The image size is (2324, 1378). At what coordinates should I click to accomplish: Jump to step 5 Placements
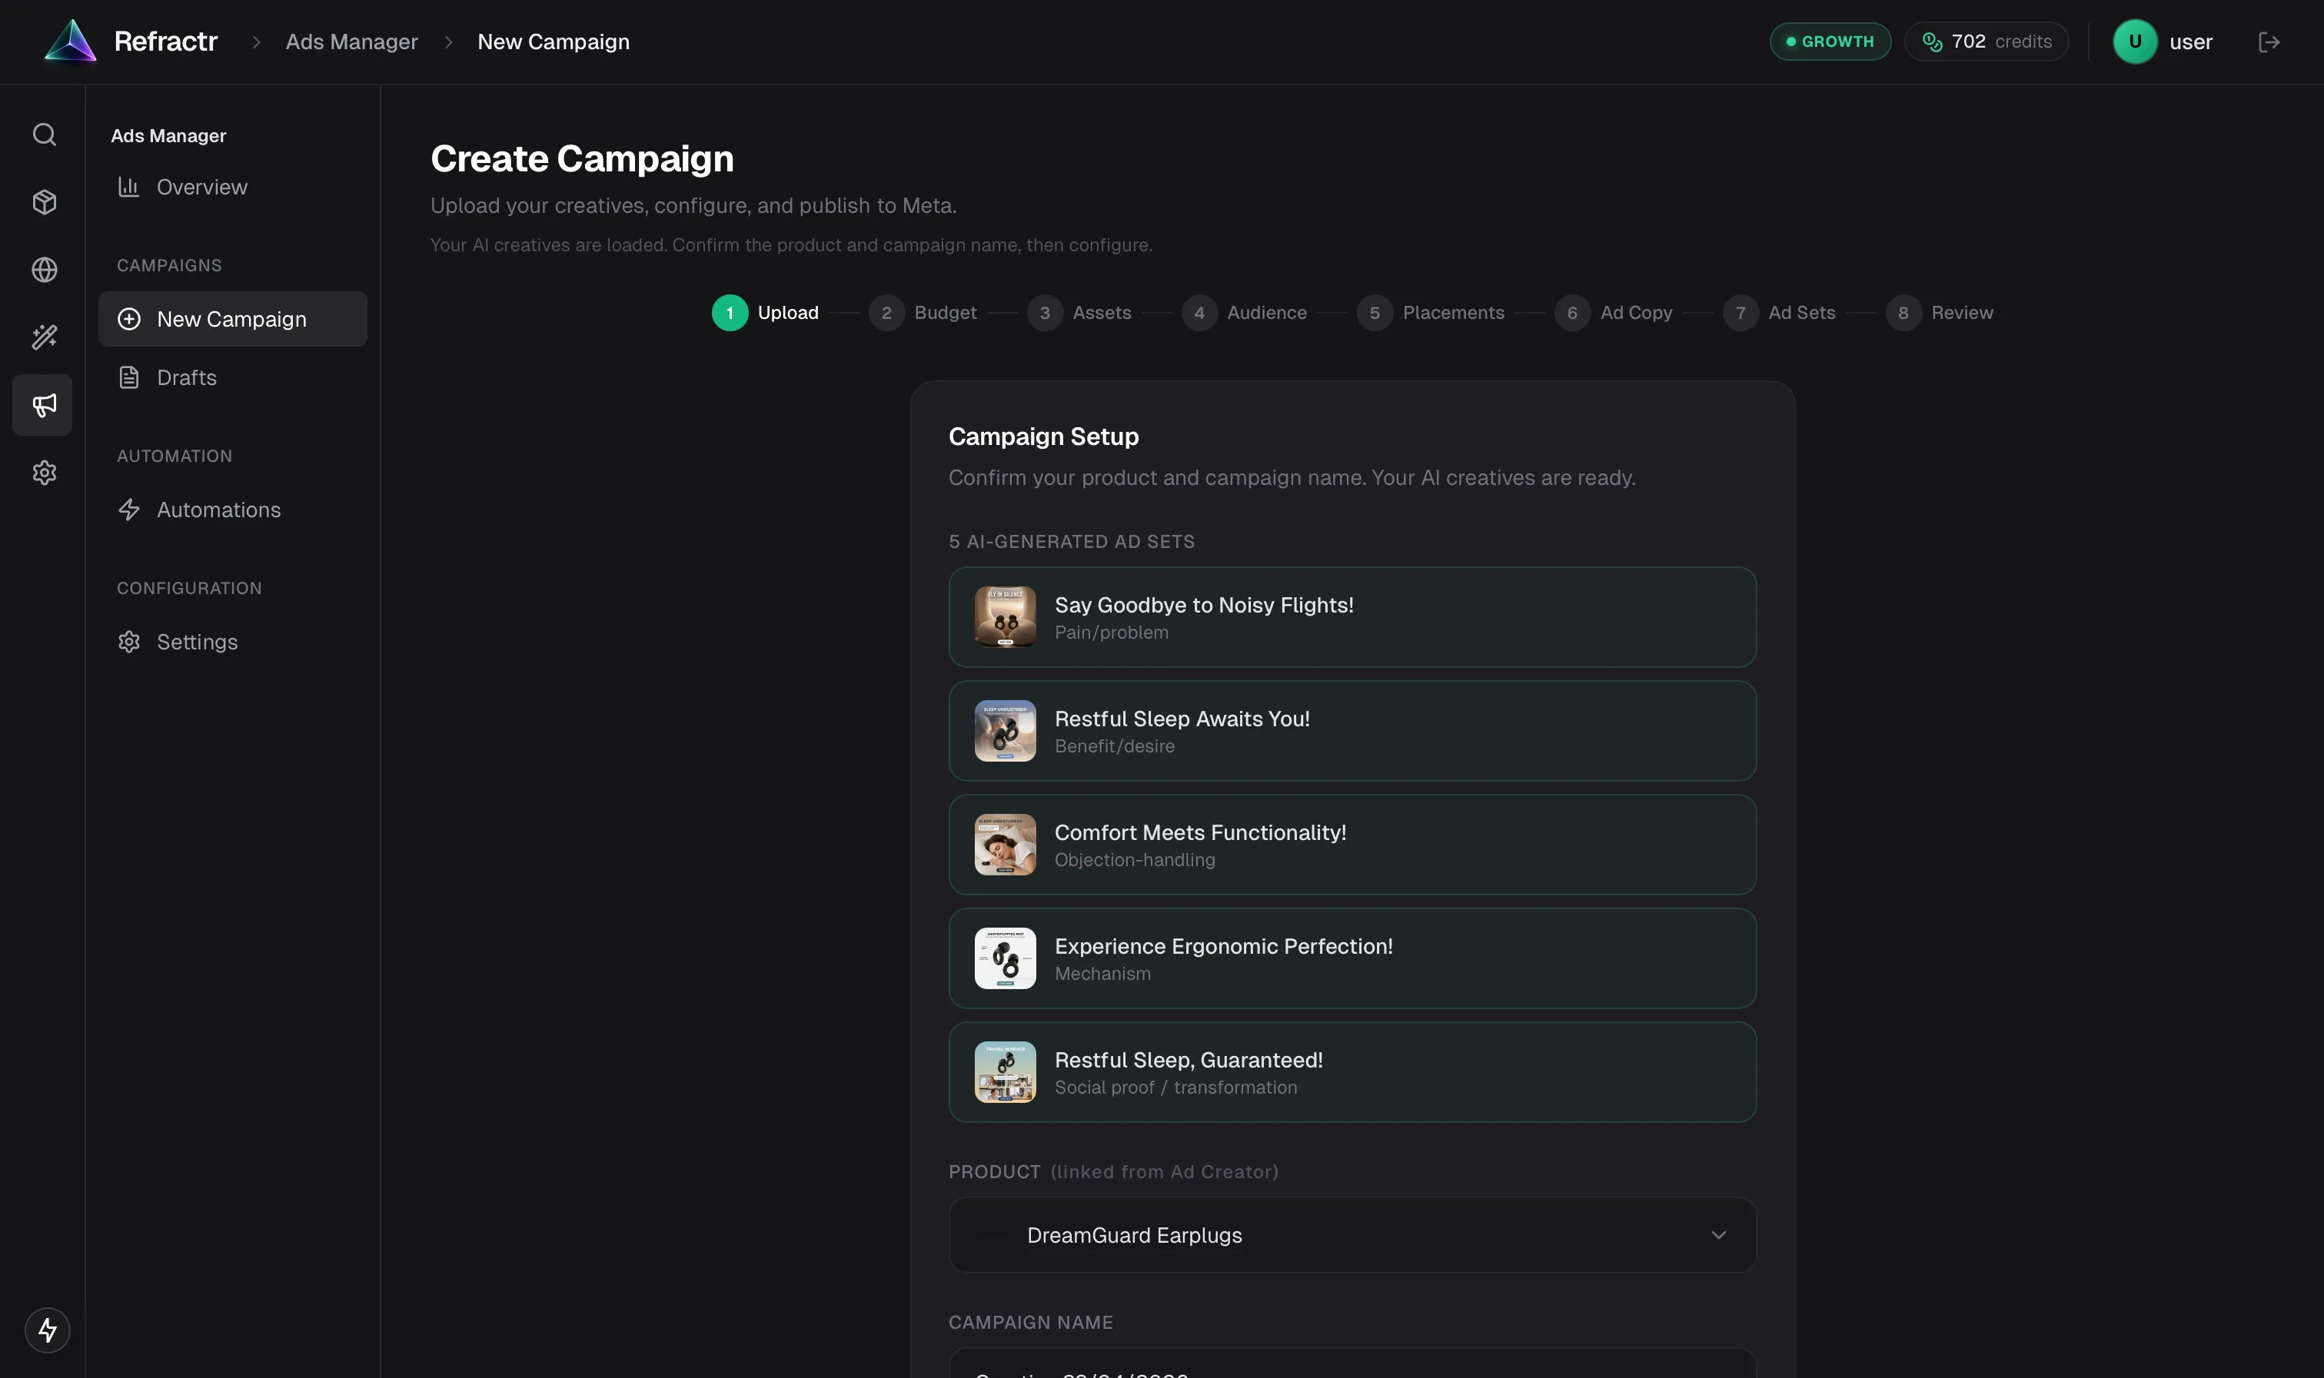point(1431,312)
